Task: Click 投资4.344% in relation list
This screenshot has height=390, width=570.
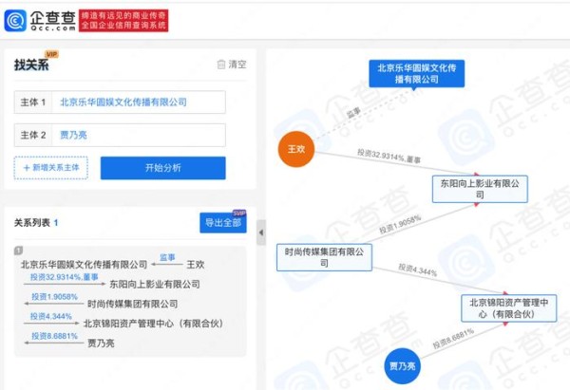Action: (51, 316)
